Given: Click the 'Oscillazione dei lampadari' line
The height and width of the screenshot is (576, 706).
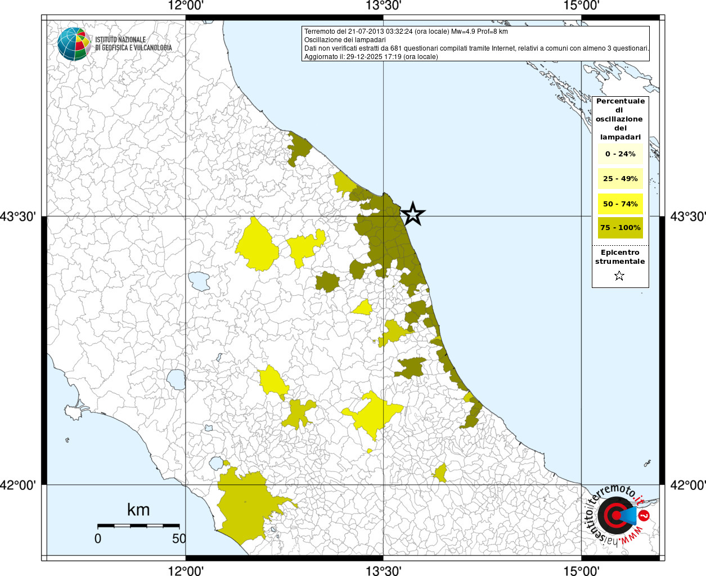Looking at the screenshot, I should pos(345,40).
